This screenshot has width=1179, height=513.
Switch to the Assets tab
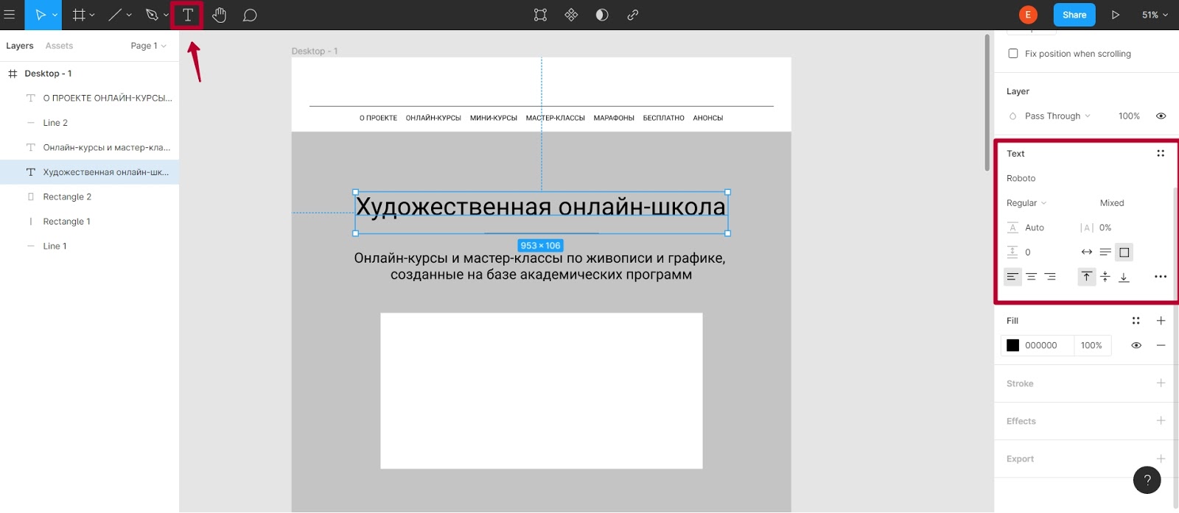[x=59, y=46]
